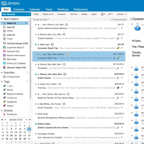
Task: Toggle flag on System Administration Delivery conversation
Action: click(122, 28)
